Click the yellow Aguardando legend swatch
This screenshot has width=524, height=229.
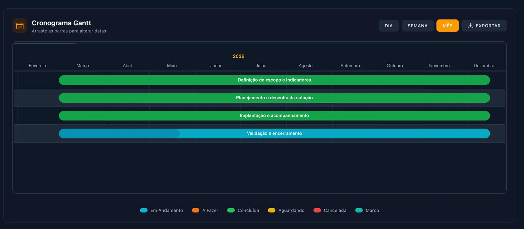click(272, 210)
